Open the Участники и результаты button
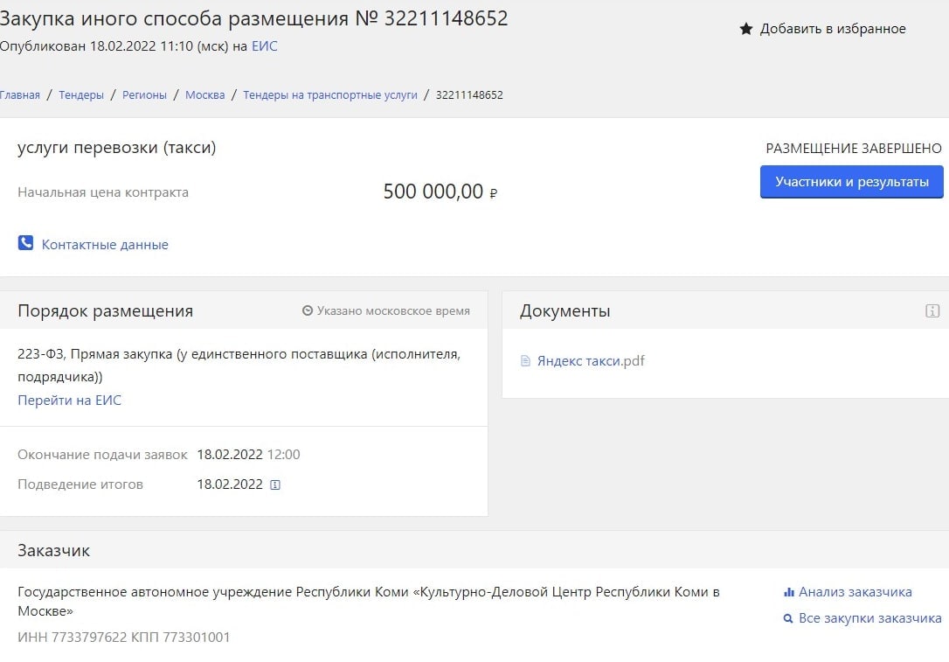The width and height of the screenshot is (949, 662). [x=851, y=182]
